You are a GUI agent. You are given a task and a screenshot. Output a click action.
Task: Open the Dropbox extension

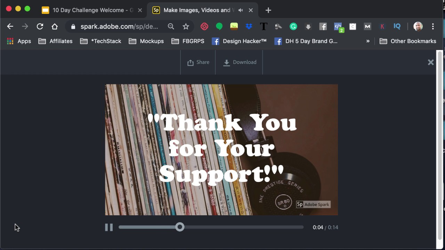coord(249,26)
